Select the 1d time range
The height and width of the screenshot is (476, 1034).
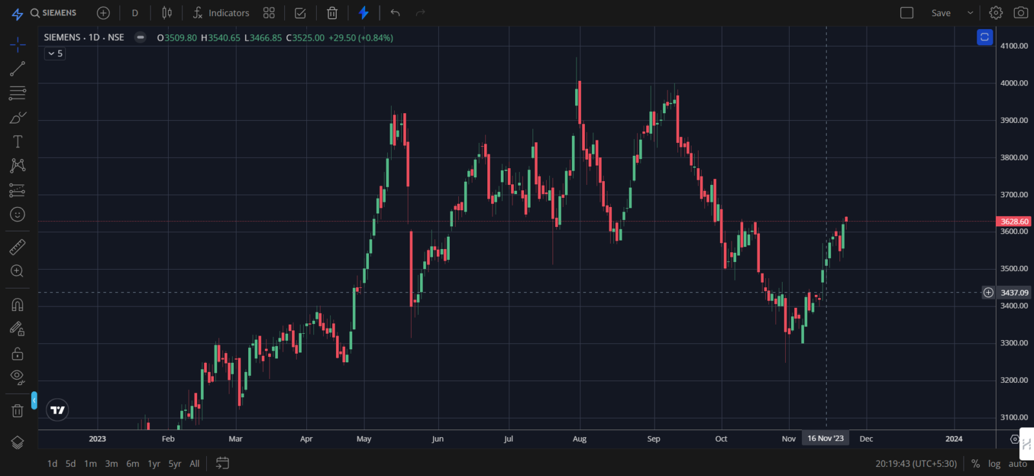[x=52, y=464]
